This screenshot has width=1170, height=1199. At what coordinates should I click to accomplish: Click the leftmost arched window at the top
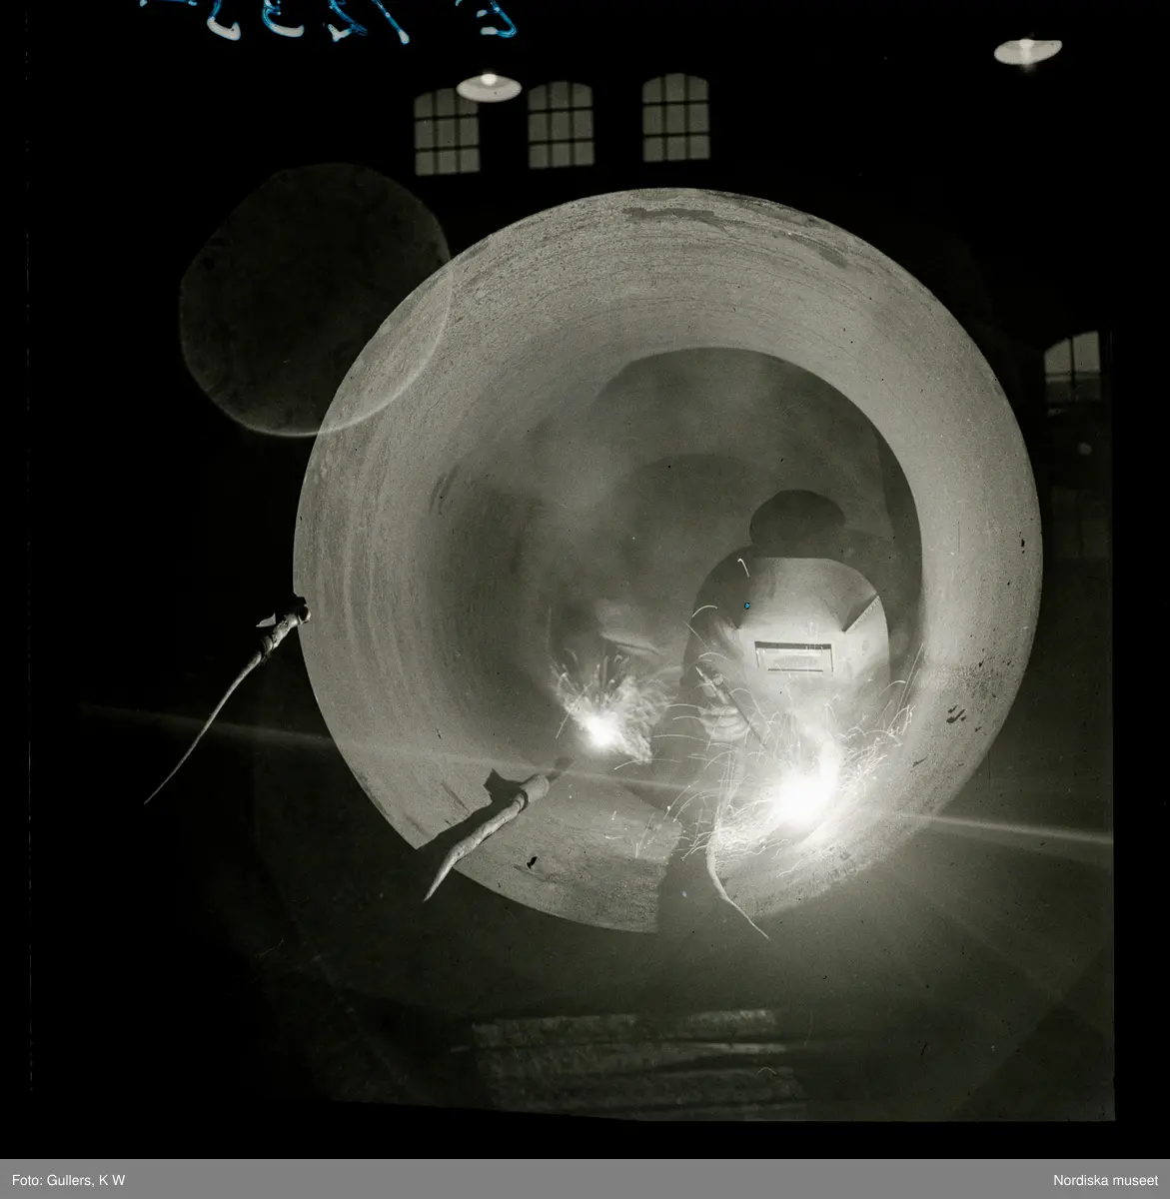point(446,131)
